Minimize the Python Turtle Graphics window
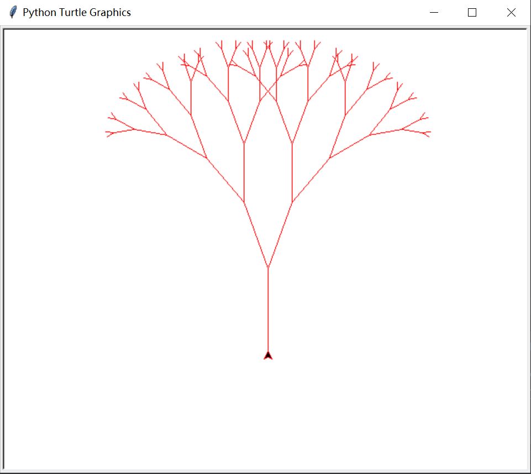Screen dimensions: 531x474 coord(434,13)
